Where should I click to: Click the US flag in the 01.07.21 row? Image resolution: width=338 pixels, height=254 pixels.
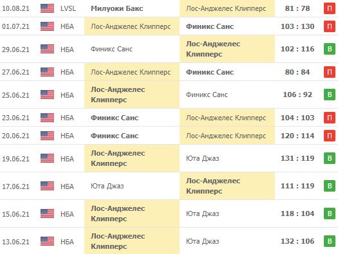(47, 26)
